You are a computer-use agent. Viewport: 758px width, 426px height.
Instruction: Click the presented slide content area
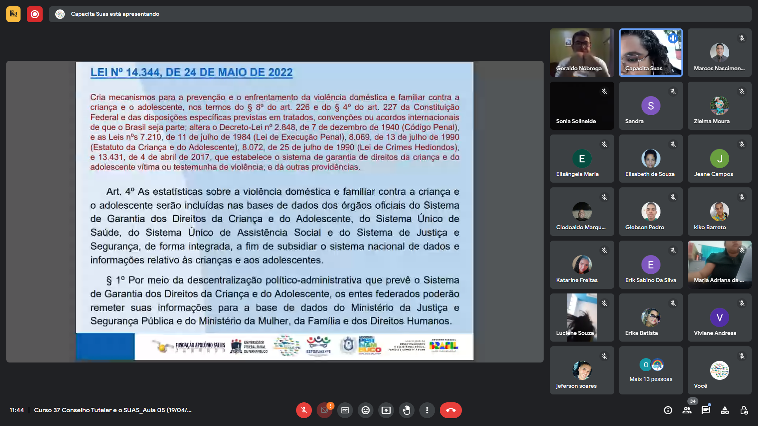click(x=274, y=211)
